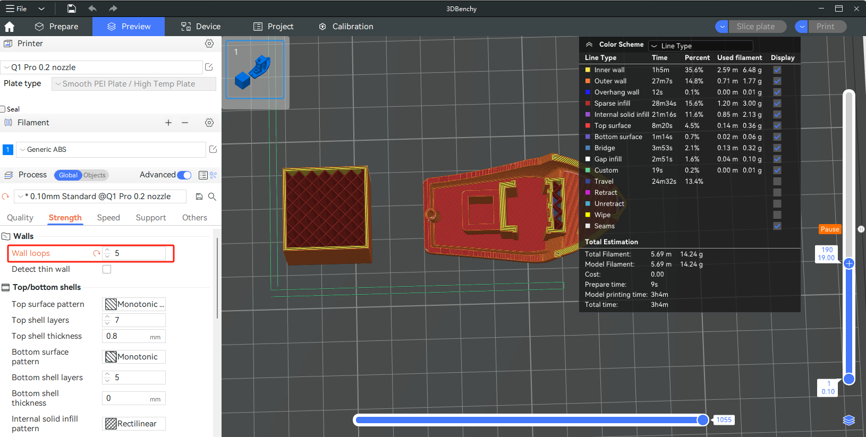Hide Inner wall display checkbox

[777, 70]
